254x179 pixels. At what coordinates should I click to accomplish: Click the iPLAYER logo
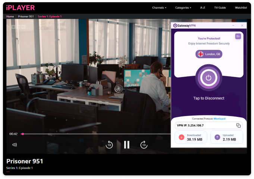click(21, 7)
